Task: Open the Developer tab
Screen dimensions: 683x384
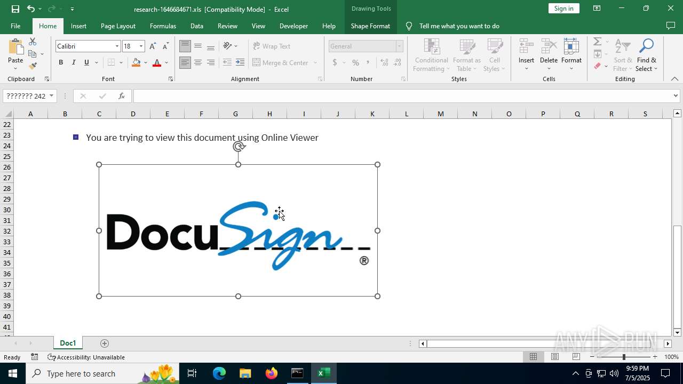Action: click(x=293, y=26)
